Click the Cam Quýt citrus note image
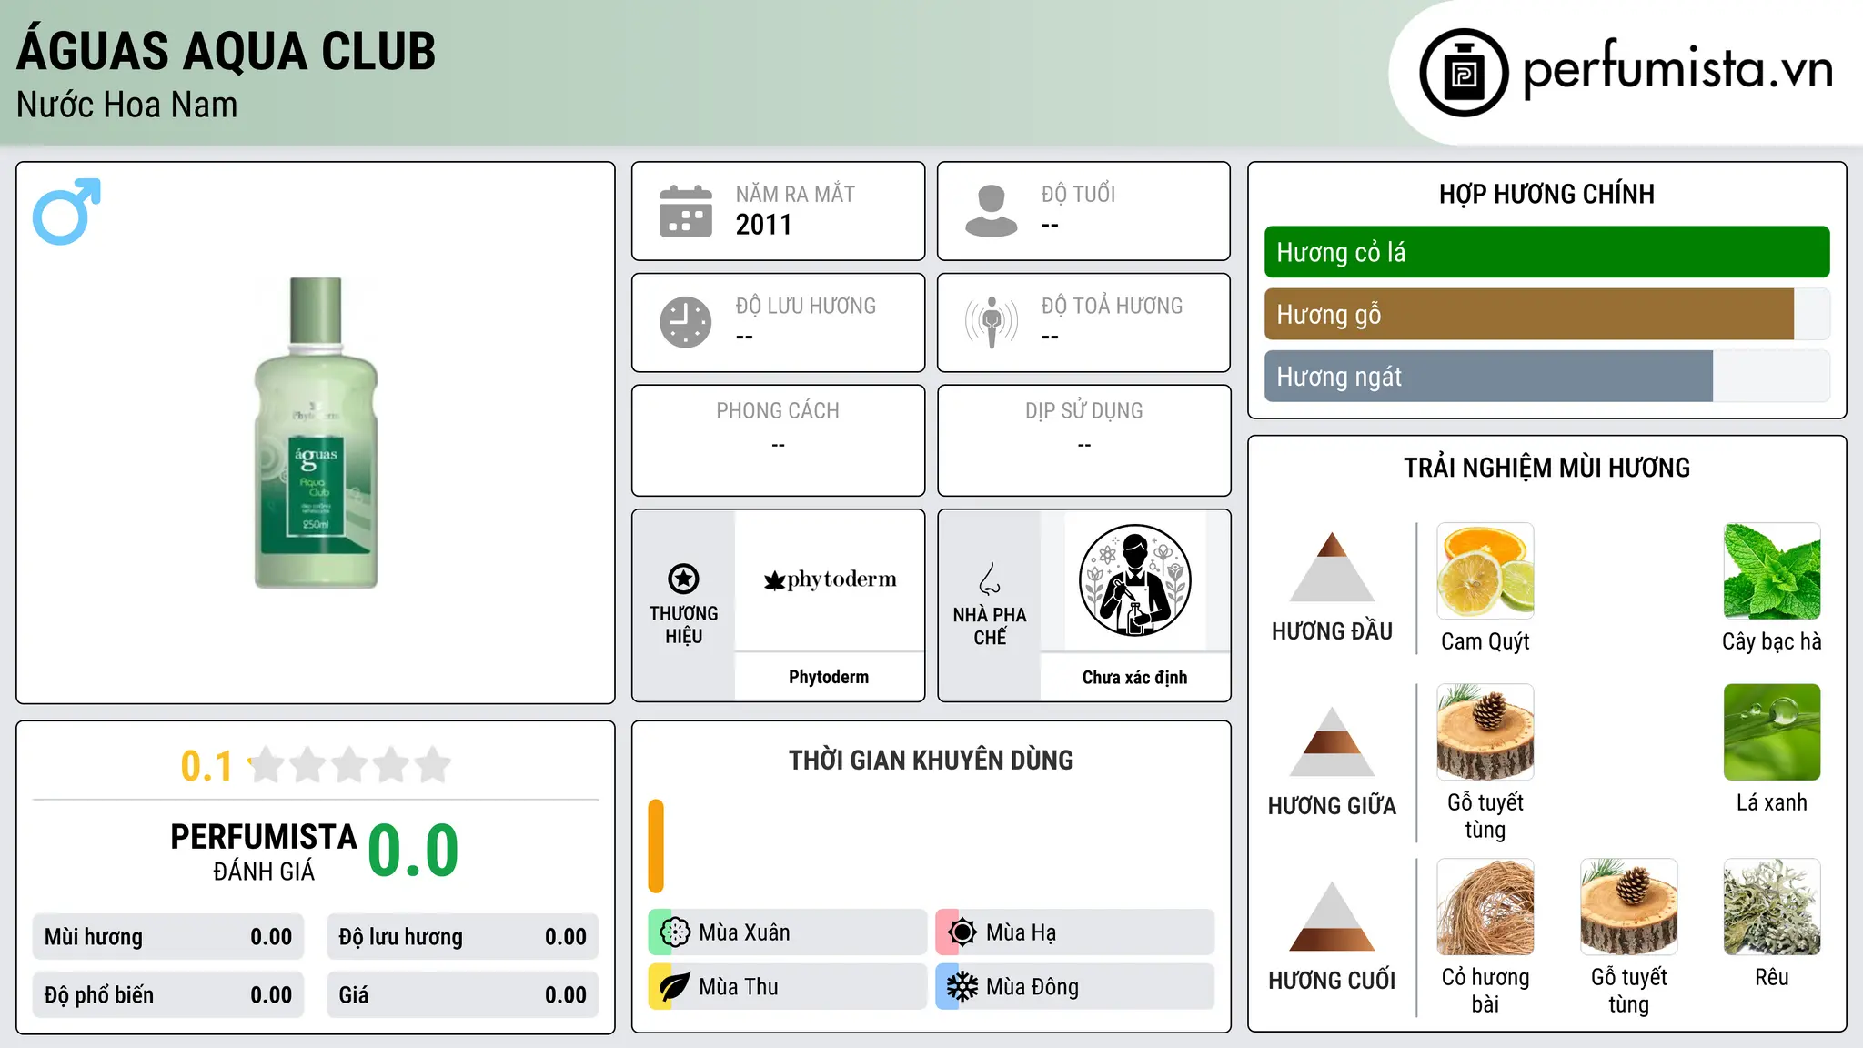 coord(1485,570)
